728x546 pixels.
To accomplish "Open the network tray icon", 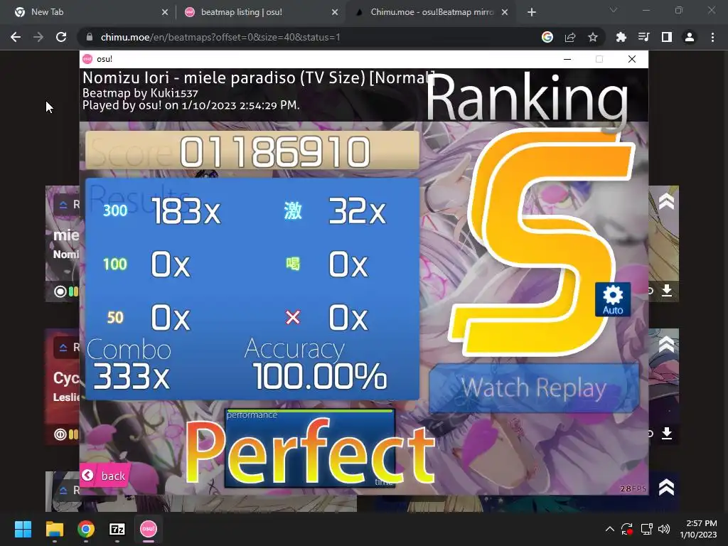I will [646, 529].
